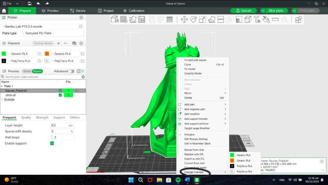This screenshot has width=328, height=185.
Task: Open the Text shape tool
Action: (257, 20)
